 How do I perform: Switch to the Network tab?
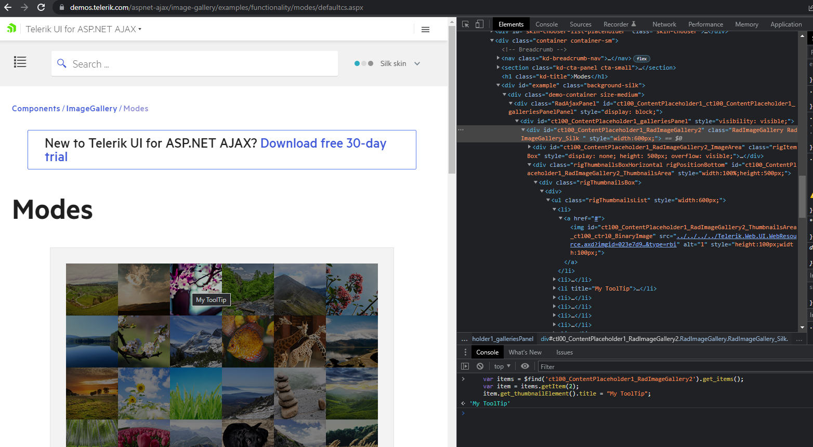[x=664, y=24]
